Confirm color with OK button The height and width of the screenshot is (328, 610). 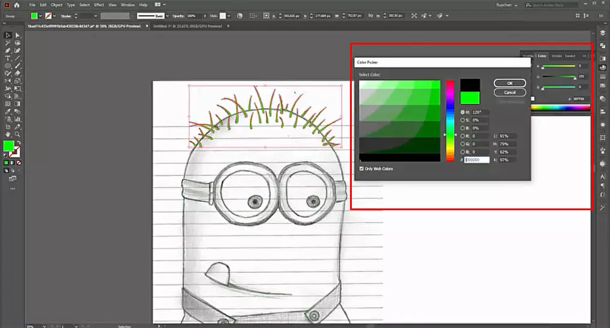tap(510, 83)
